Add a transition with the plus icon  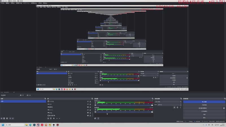pyautogui.click(x=174, y=108)
